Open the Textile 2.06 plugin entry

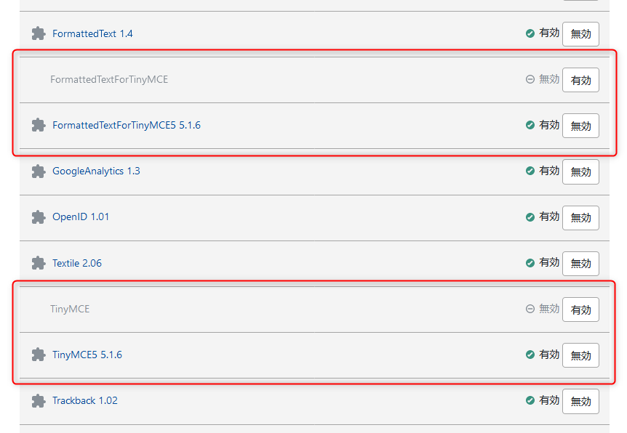(x=76, y=263)
